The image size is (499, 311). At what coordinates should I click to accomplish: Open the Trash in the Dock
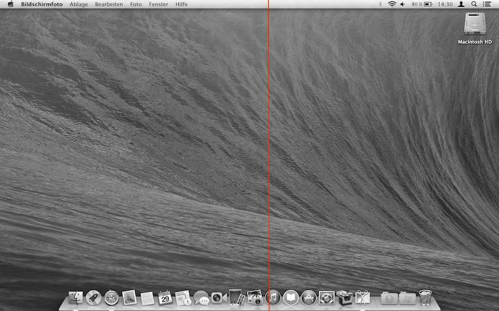(425, 297)
